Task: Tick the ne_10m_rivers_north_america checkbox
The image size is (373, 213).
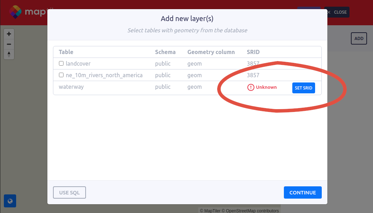Action: coord(61,75)
